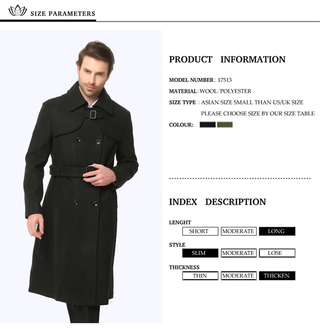Screen dimensions: 320x329
Task: Select MODERATE in the Thickness row
Action: tap(238, 276)
